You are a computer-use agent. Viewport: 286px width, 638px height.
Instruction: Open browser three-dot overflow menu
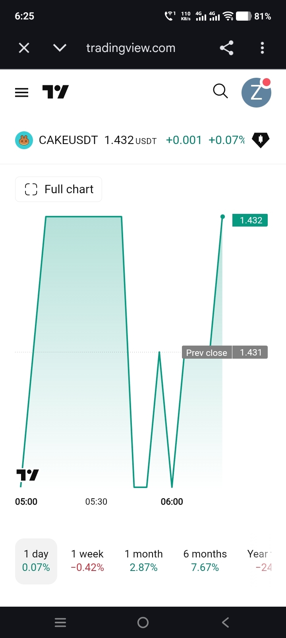point(262,48)
